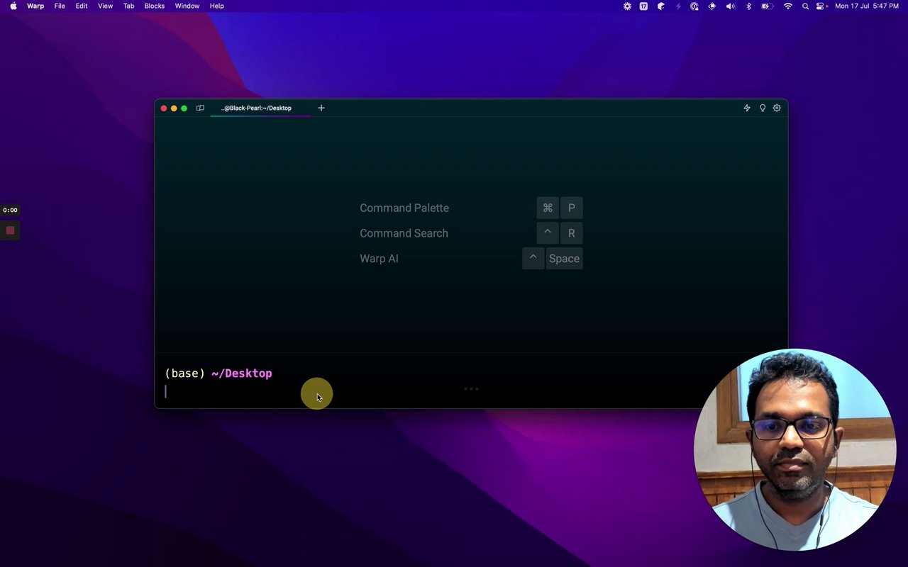
Task: Click the Space key hint
Action: pos(564,259)
